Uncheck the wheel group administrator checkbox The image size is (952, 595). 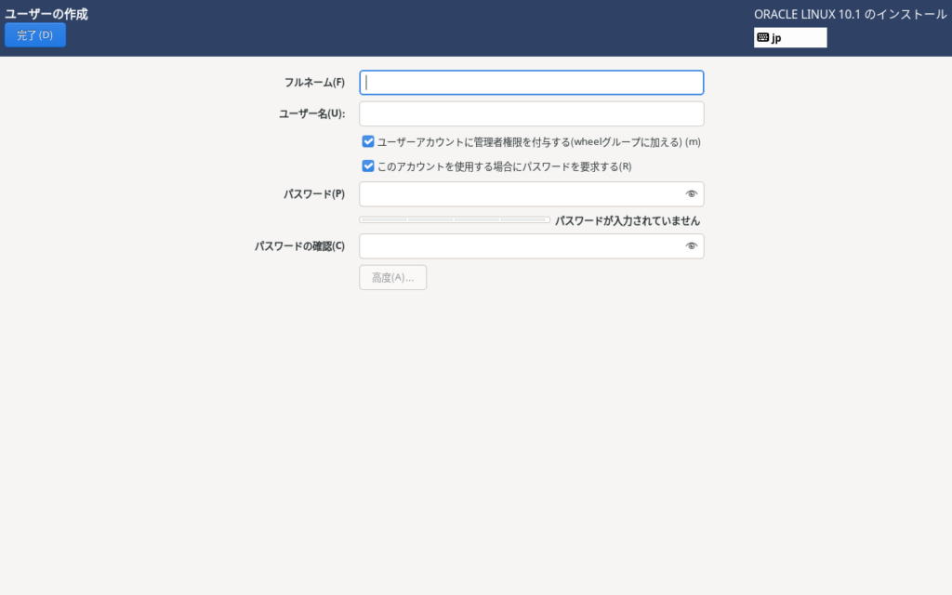368,142
